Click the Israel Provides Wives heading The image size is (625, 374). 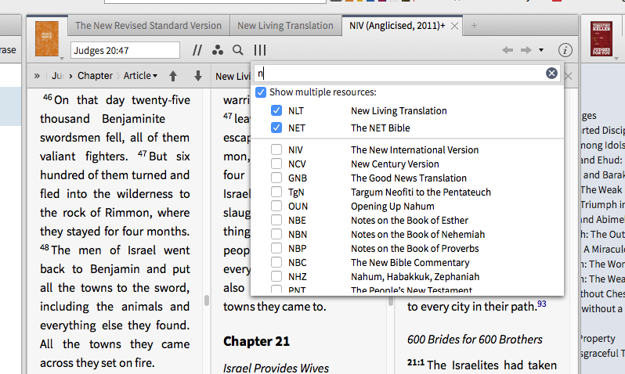[276, 368]
